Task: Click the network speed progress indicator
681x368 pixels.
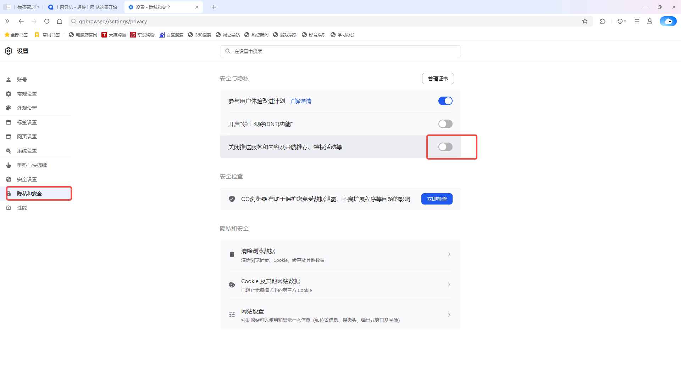Action: coord(668,21)
